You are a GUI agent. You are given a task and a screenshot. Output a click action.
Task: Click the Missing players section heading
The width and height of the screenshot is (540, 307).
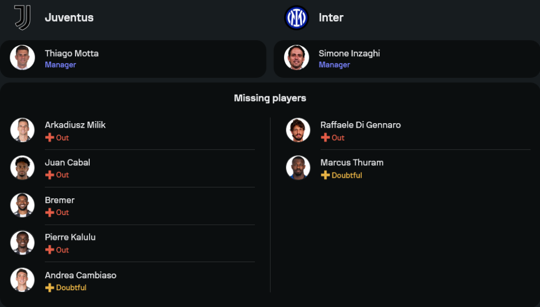point(270,98)
